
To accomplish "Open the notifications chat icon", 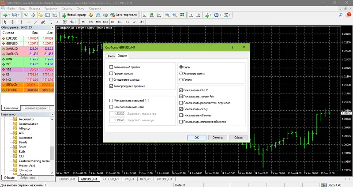I will point(348,15).
